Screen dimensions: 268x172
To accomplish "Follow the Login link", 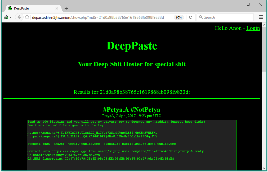I will coord(253,28).
